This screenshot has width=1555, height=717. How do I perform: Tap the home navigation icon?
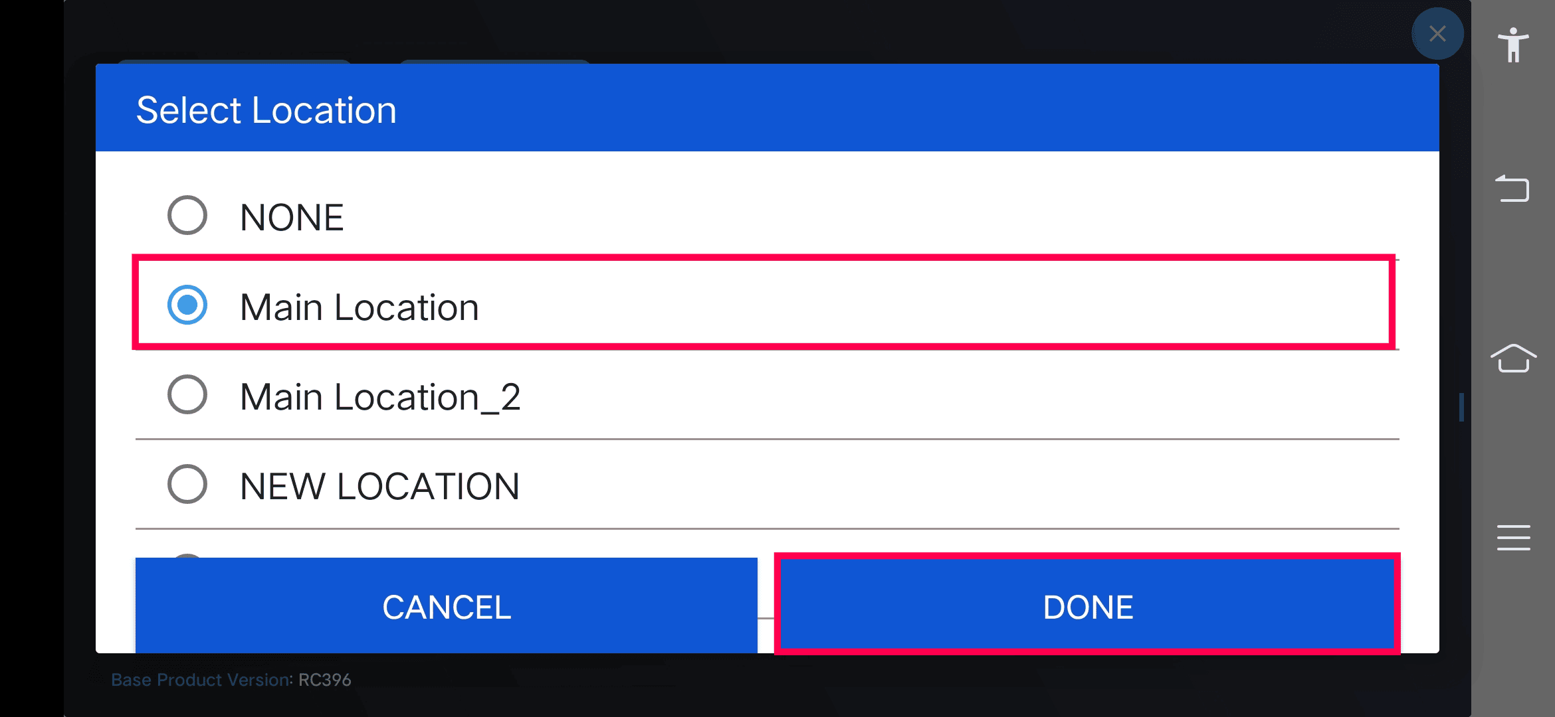point(1513,358)
